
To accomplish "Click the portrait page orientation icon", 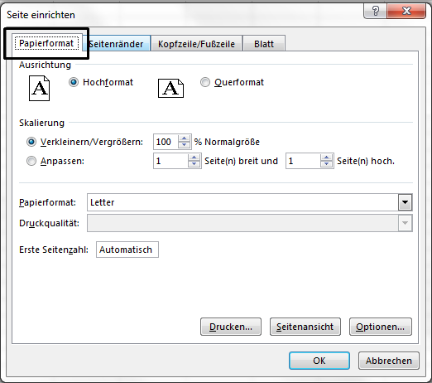I will [40, 89].
